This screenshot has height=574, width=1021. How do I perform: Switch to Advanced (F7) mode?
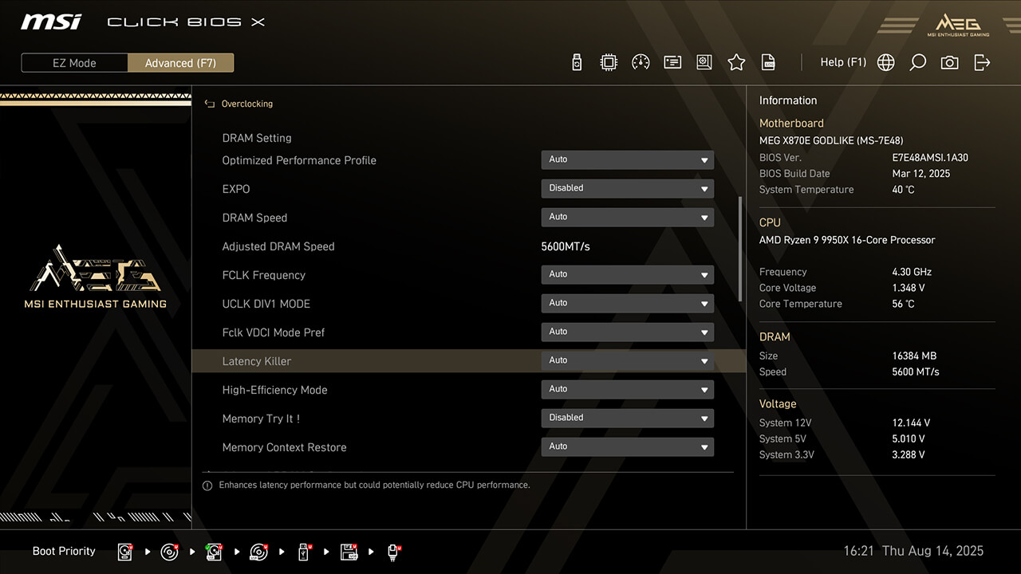(180, 63)
